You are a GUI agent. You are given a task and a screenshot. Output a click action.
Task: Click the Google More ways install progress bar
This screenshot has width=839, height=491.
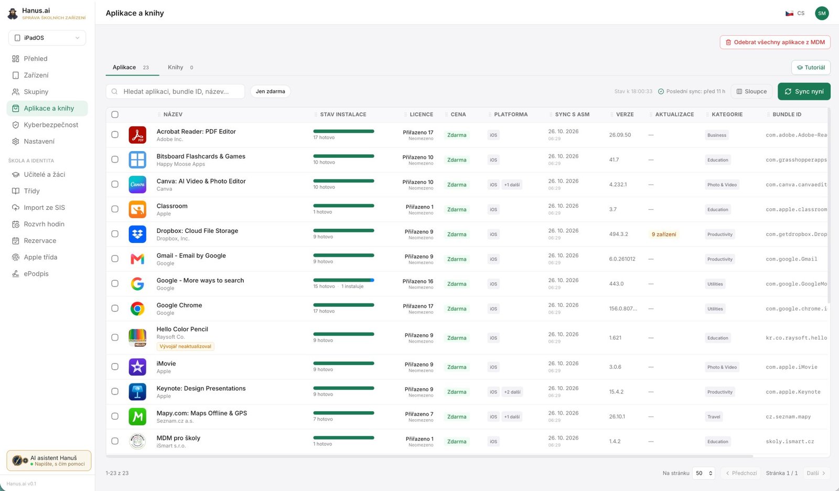(343, 280)
